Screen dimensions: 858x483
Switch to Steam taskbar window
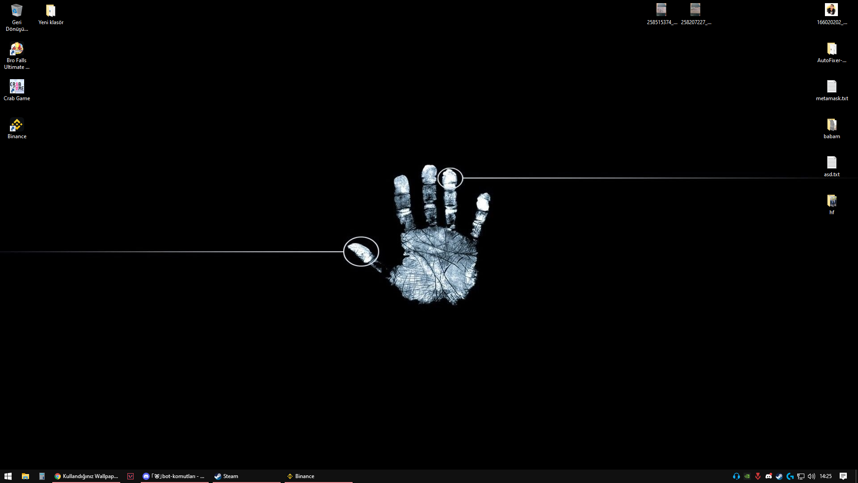pyautogui.click(x=246, y=476)
